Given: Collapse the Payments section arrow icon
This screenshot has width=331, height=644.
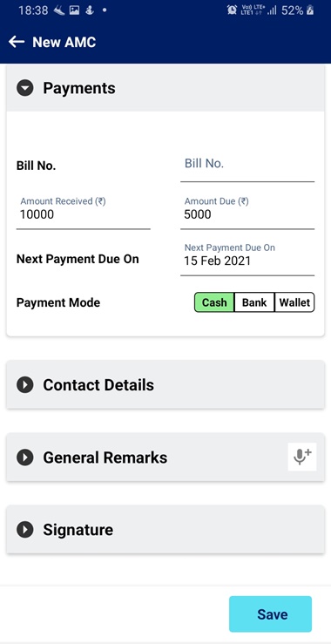Looking at the screenshot, I should [x=24, y=88].
